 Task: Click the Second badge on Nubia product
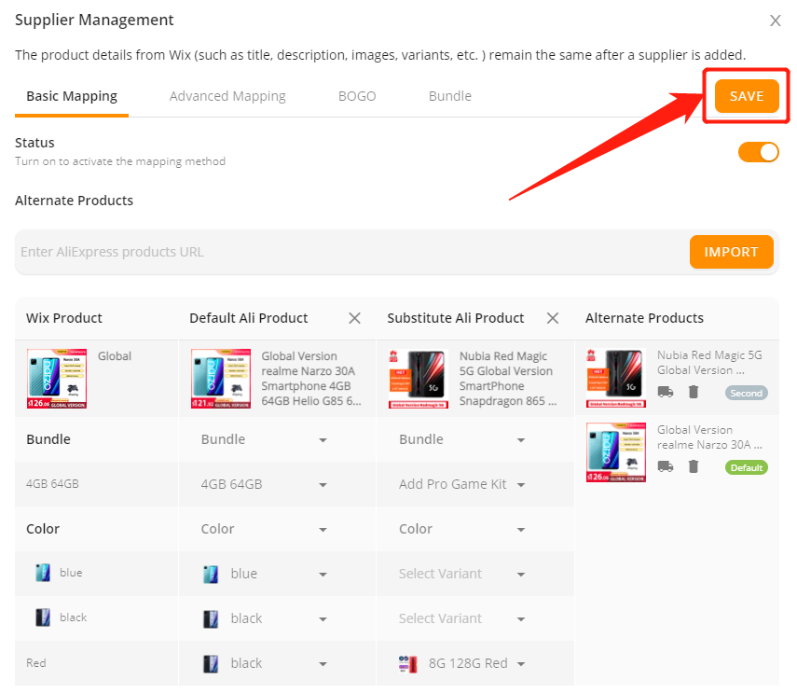[746, 393]
